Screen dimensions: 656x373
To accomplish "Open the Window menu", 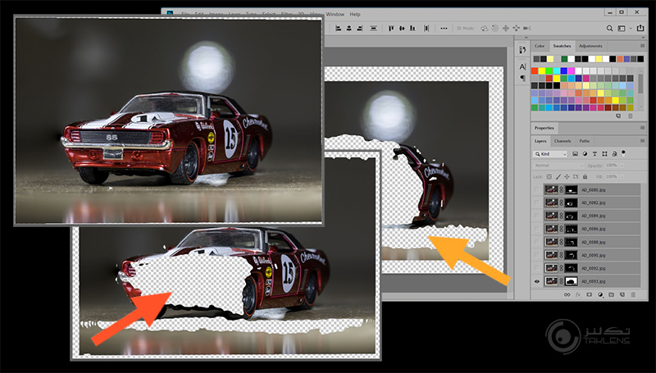I will click(x=335, y=14).
